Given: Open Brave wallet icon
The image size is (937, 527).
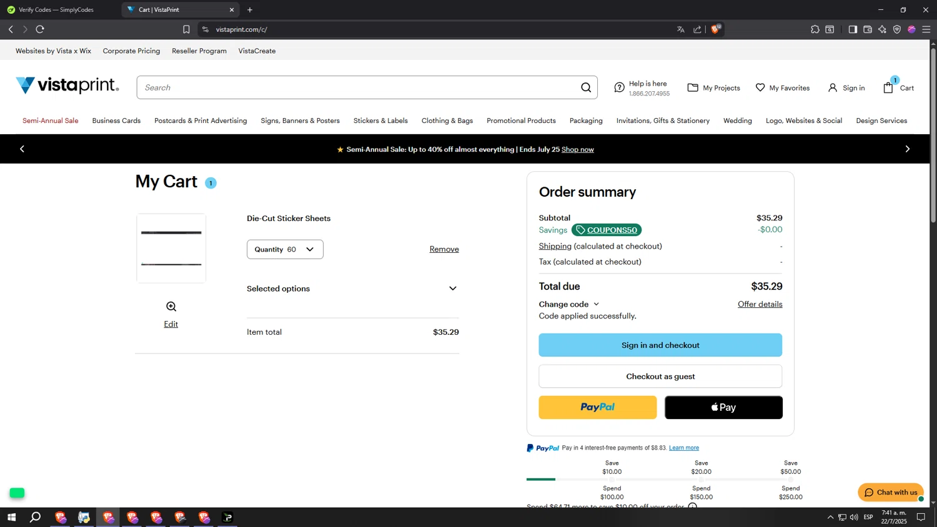Looking at the screenshot, I should [868, 29].
